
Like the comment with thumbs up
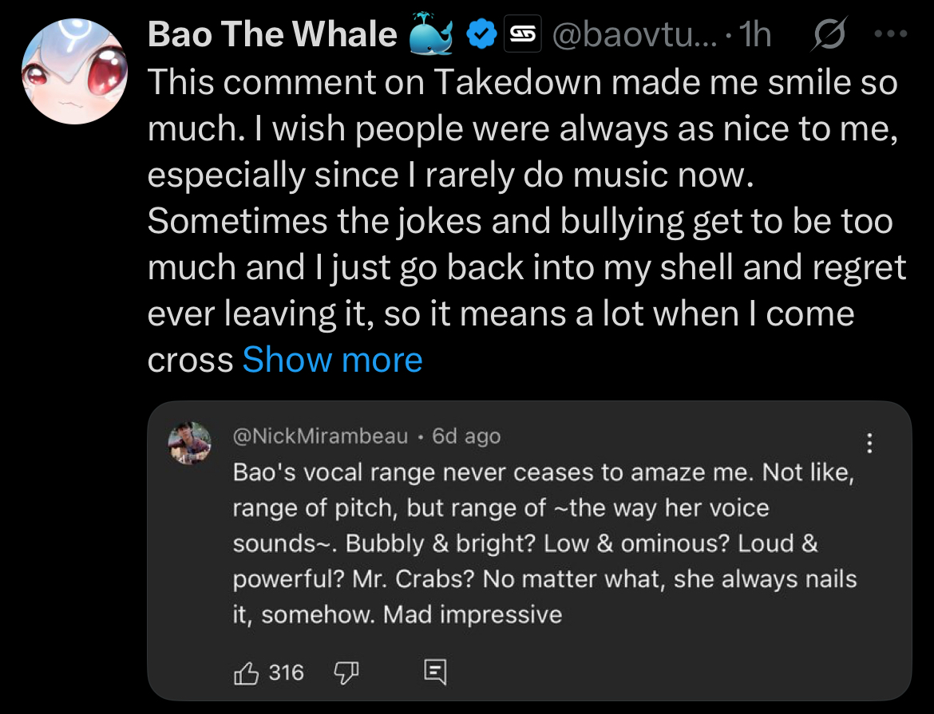pyautogui.click(x=245, y=673)
